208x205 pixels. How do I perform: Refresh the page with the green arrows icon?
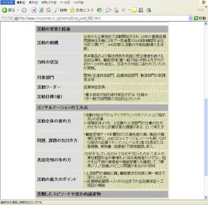41,10
